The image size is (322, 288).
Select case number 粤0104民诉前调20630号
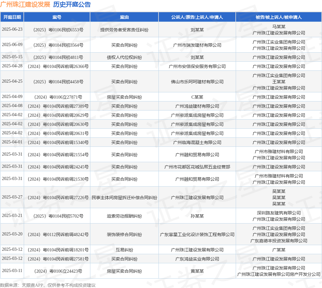58,124
